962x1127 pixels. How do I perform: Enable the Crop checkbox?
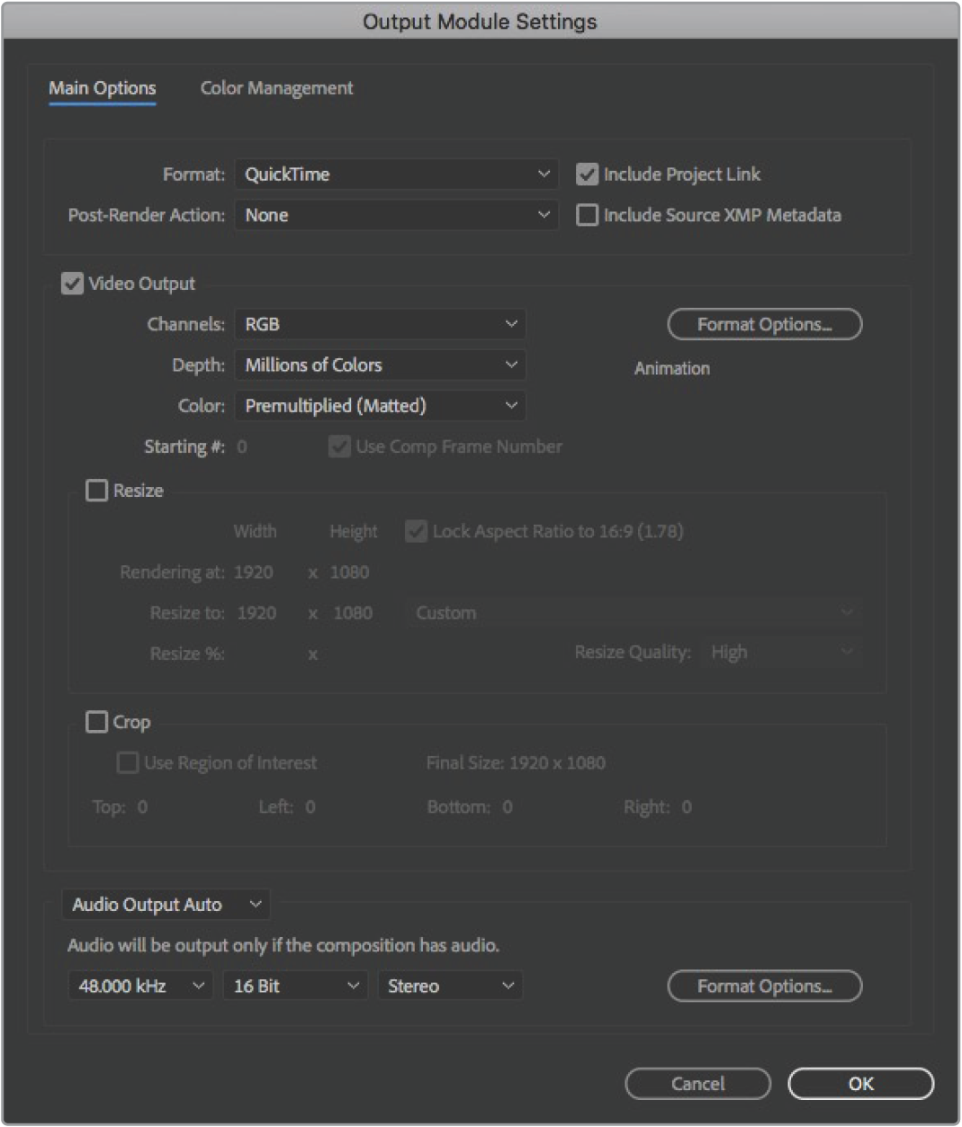[x=96, y=722]
